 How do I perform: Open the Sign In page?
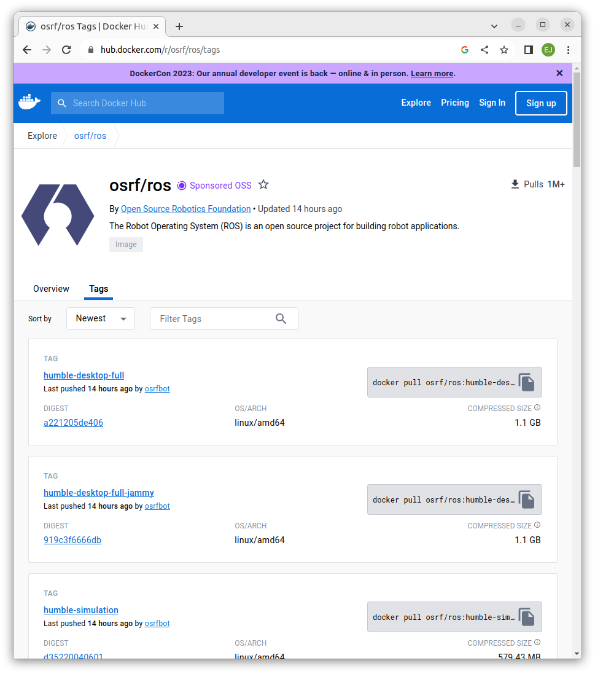click(x=492, y=103)
